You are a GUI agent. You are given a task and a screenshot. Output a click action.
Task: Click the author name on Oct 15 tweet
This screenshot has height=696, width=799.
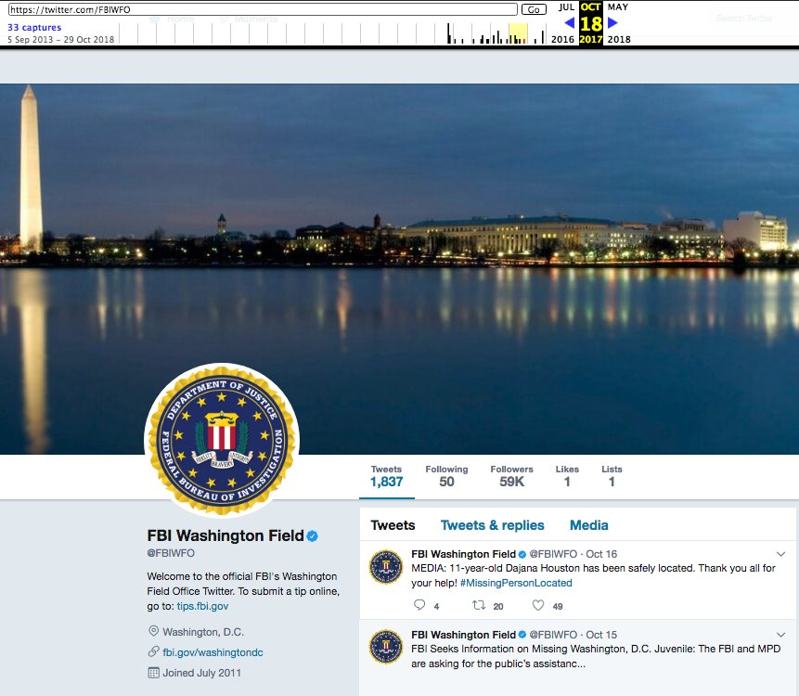[463, 635]
